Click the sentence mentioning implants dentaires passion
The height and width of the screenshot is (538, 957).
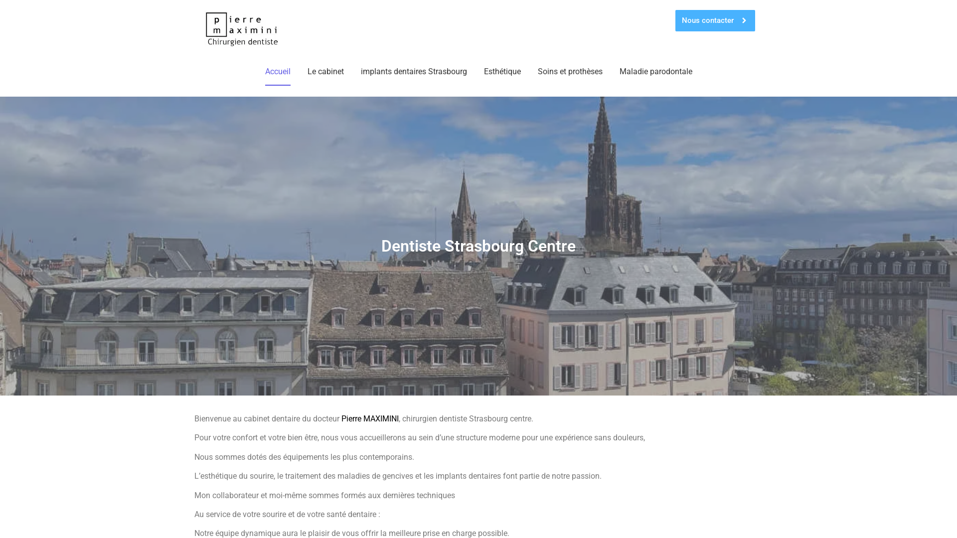click(398, 476)
